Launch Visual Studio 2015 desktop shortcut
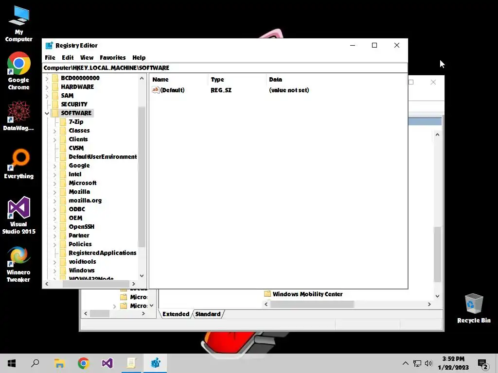 click(19, 215)
